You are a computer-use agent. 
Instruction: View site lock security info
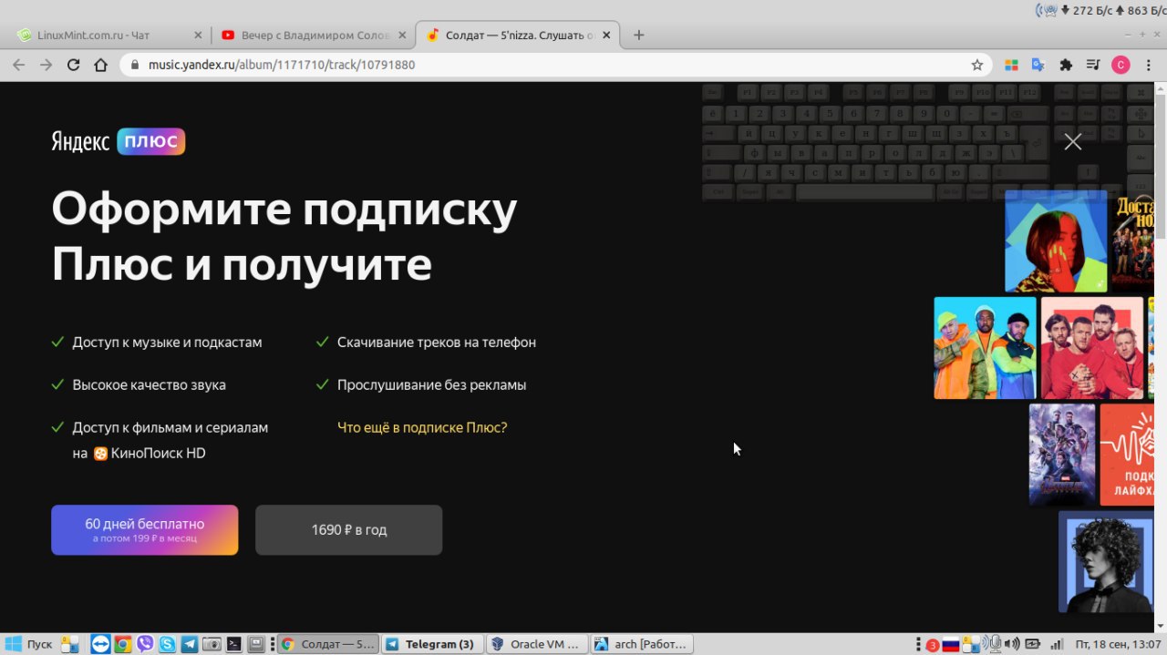click(x=134, y=65)
